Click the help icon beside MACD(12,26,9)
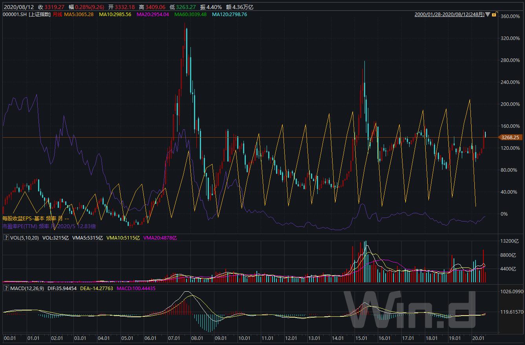 (x=6, y=288)
